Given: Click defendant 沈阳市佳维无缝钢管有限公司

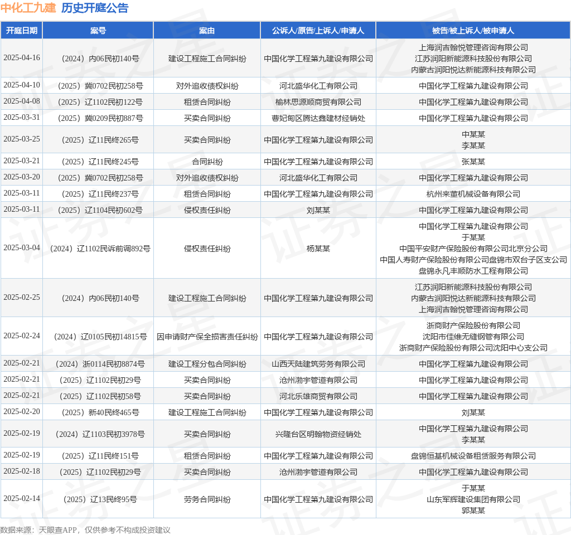Looking at the screenshot, I should tap(473, 337).
